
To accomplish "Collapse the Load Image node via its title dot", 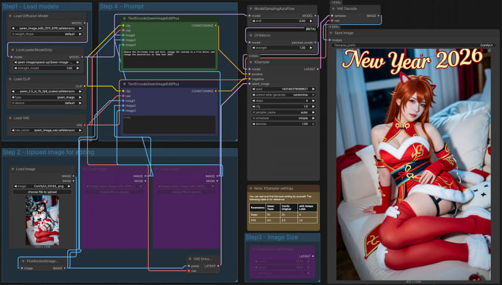I will tap(13, 169).
